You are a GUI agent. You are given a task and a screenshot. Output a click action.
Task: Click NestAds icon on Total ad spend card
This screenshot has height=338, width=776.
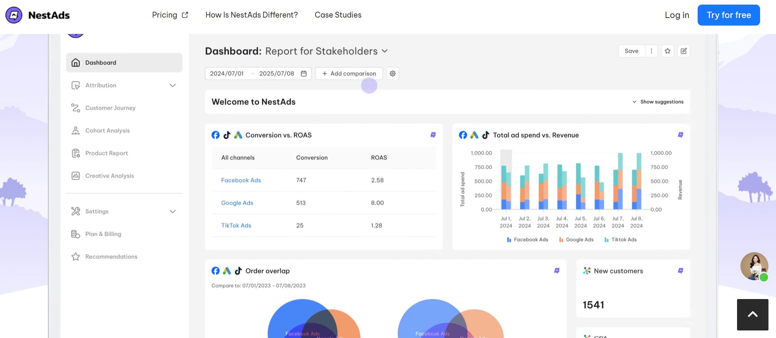pos(680,135)
